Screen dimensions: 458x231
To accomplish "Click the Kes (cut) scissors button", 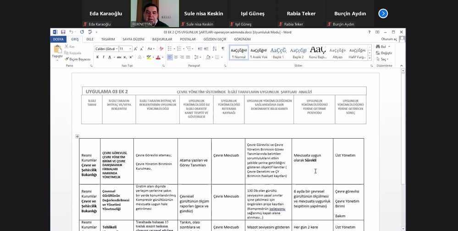I will [70, 47].
